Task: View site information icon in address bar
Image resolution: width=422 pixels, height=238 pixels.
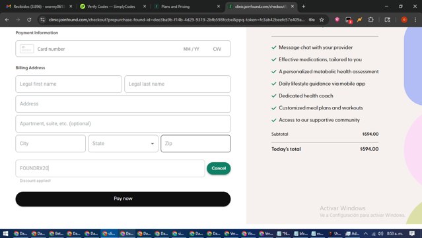Action: 42,20
